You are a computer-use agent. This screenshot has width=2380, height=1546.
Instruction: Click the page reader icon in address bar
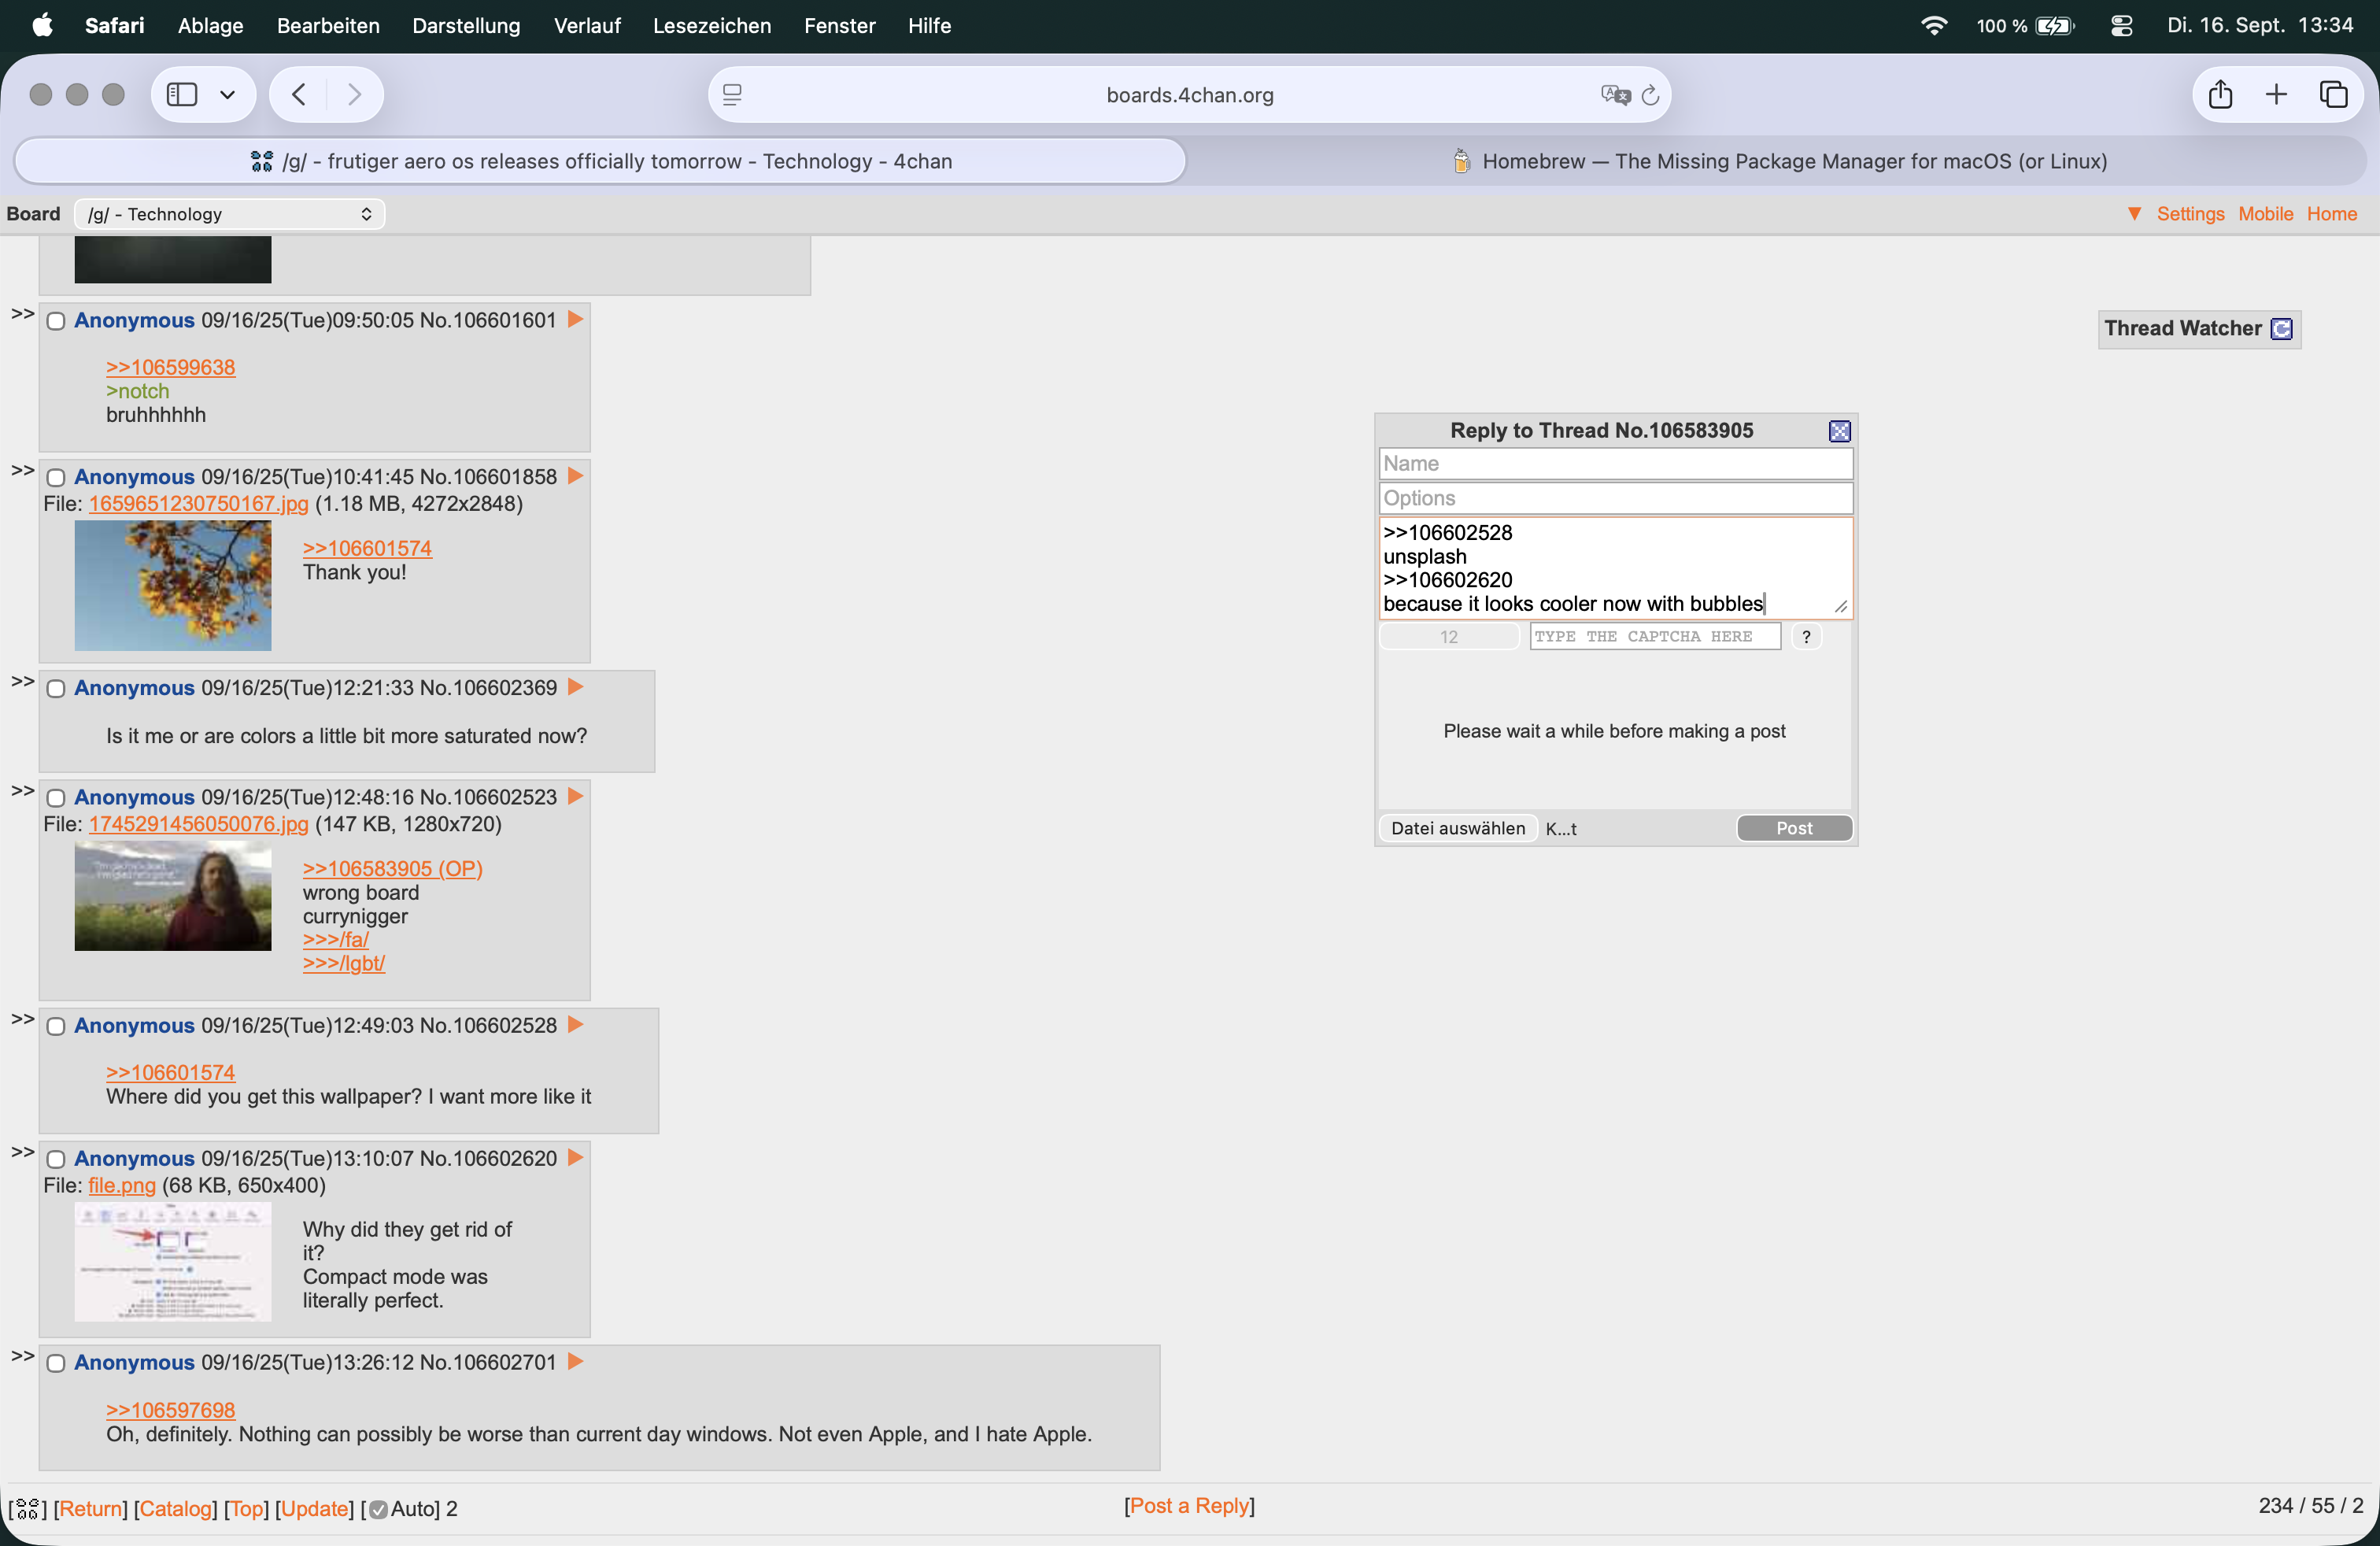pos(732,95)
